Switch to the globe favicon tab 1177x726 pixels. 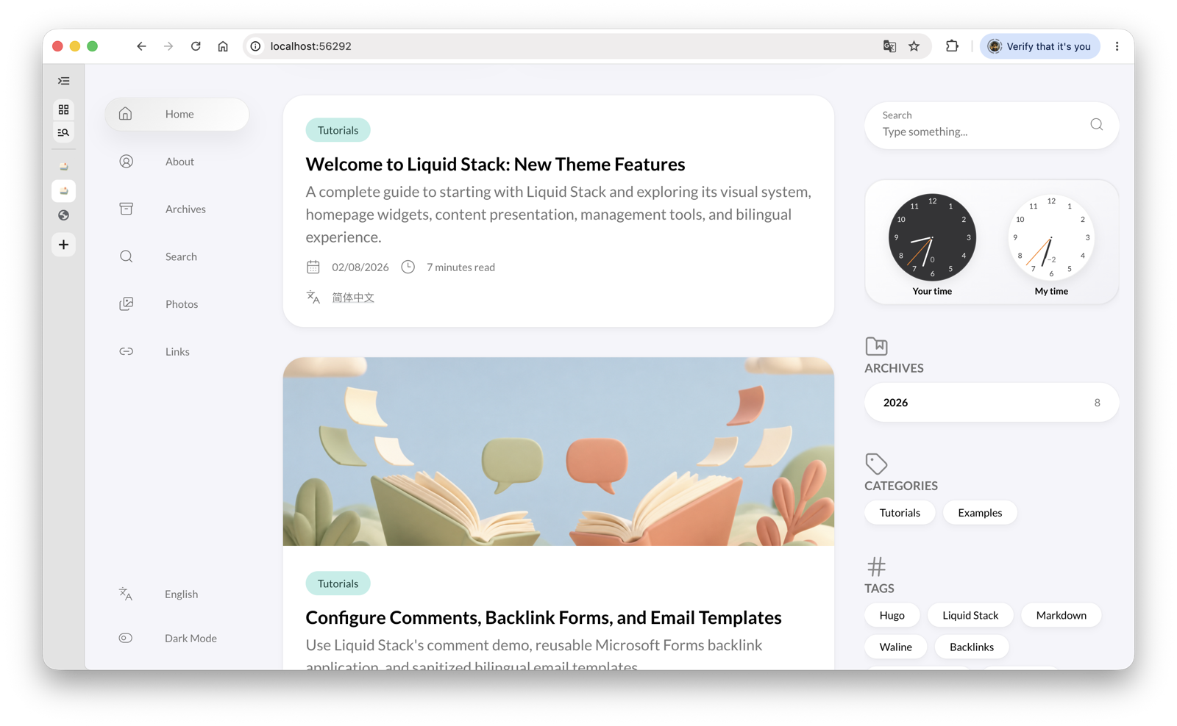[64, 215]
